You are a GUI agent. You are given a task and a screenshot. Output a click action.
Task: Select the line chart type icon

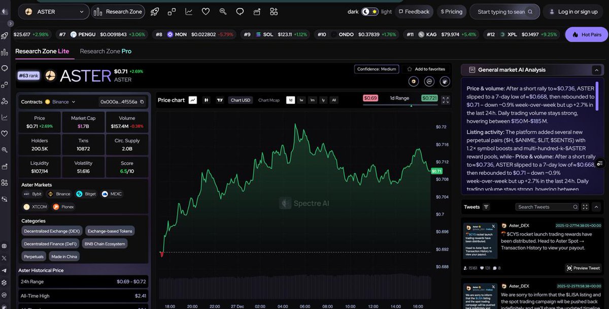point(193,100)
